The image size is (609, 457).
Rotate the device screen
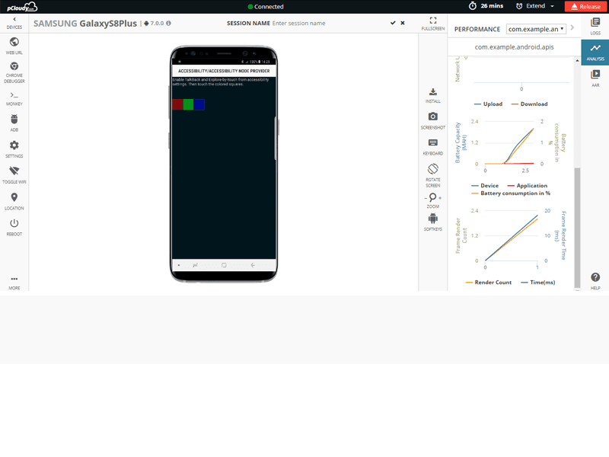pos(432,175)
